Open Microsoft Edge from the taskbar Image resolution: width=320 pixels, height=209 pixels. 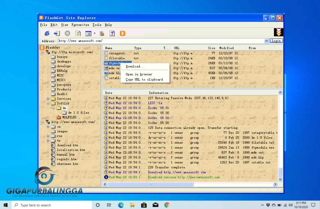click(121, 205)
